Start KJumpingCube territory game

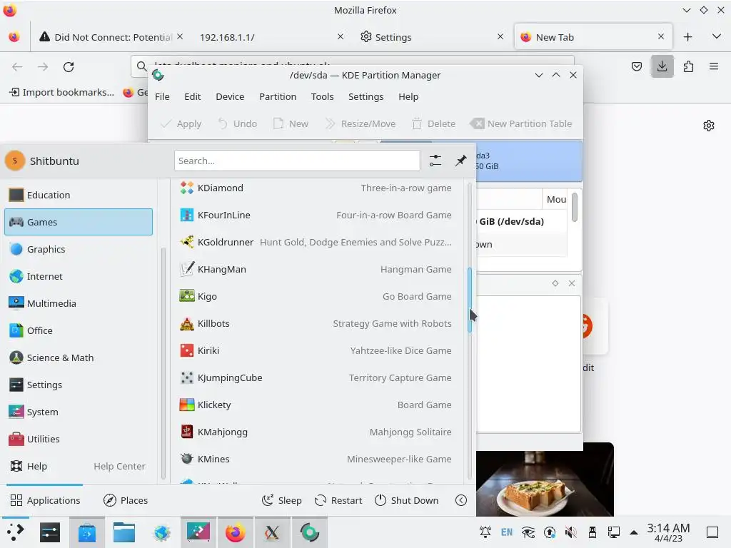pos(316,377)
